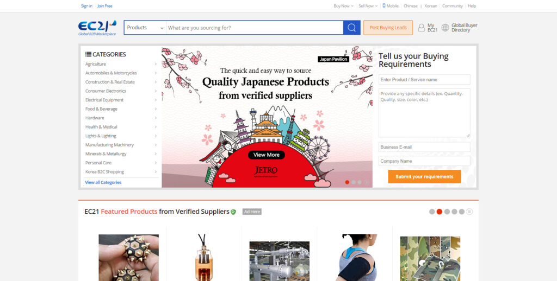Viewport: 557px width, 281px height.
Task: Focus the Business E-mail input field
Action: click(x=424, y=147)
